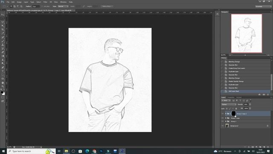Image resolution: width=273 pixels, height=154 pixels.
Task: Toggle Lock all icon in Layers panel
Action: click(x=236, y=108)
